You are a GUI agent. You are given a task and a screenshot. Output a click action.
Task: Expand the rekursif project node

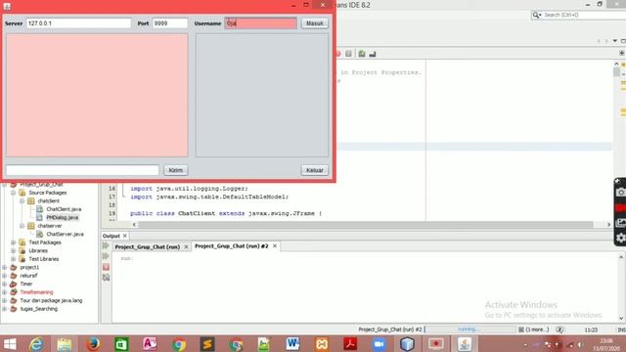pos(4,276)
